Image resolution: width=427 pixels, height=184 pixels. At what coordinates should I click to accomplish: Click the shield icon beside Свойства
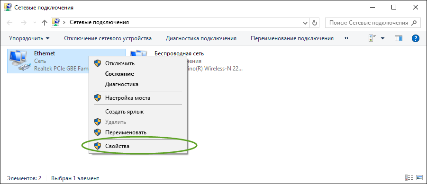pos(97,146)
